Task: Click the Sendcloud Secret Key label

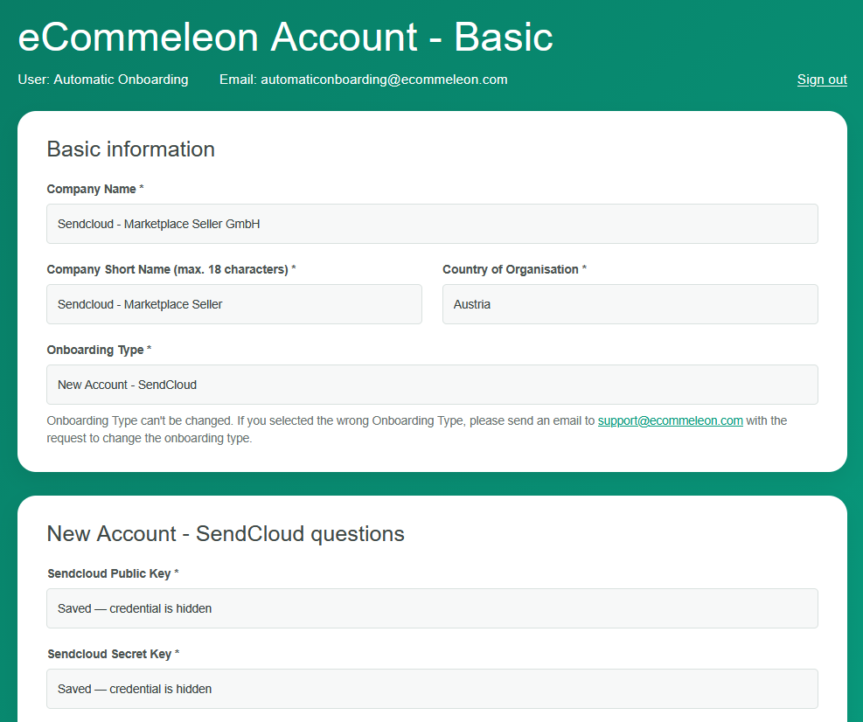Action: (x=113, y=654)
